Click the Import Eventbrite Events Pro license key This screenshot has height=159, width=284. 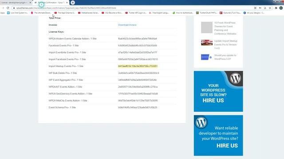(138, 52)
